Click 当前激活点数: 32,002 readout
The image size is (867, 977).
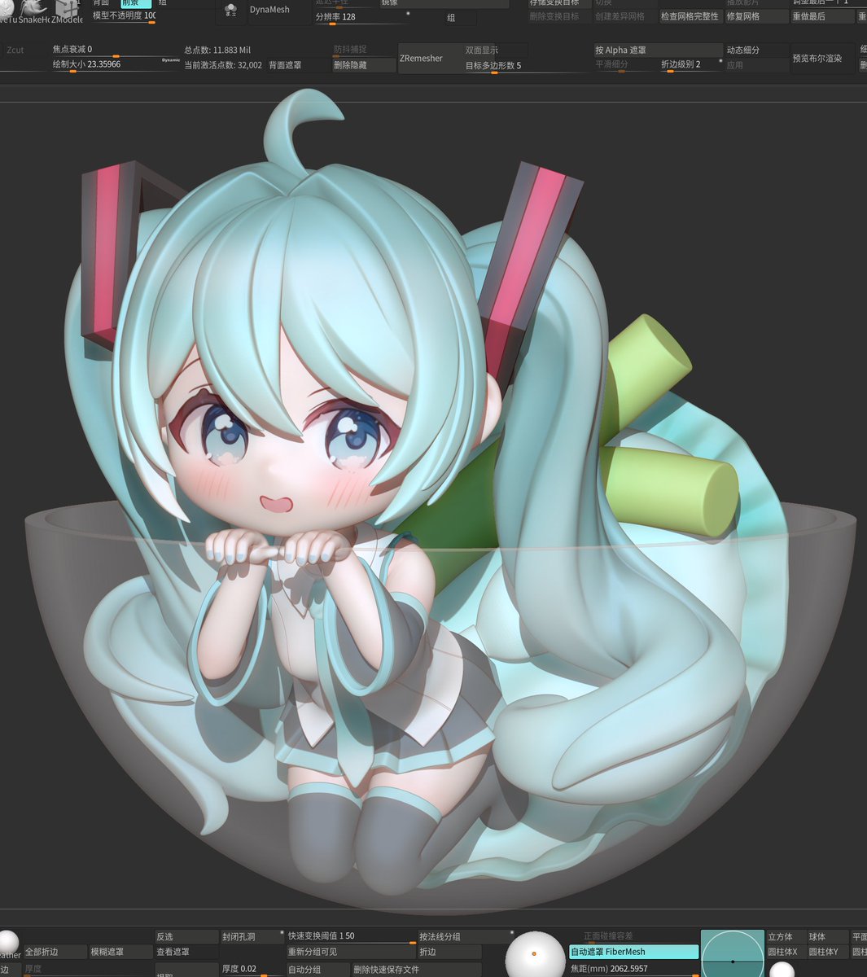click(x=223, y=64)
